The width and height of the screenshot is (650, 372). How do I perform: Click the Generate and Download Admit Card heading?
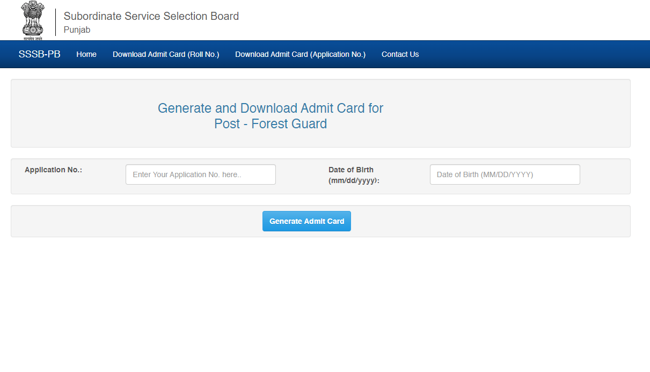pos(270,108)
